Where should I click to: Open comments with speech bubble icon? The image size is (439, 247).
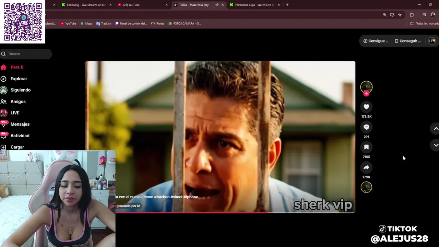(x=366, y=127)
